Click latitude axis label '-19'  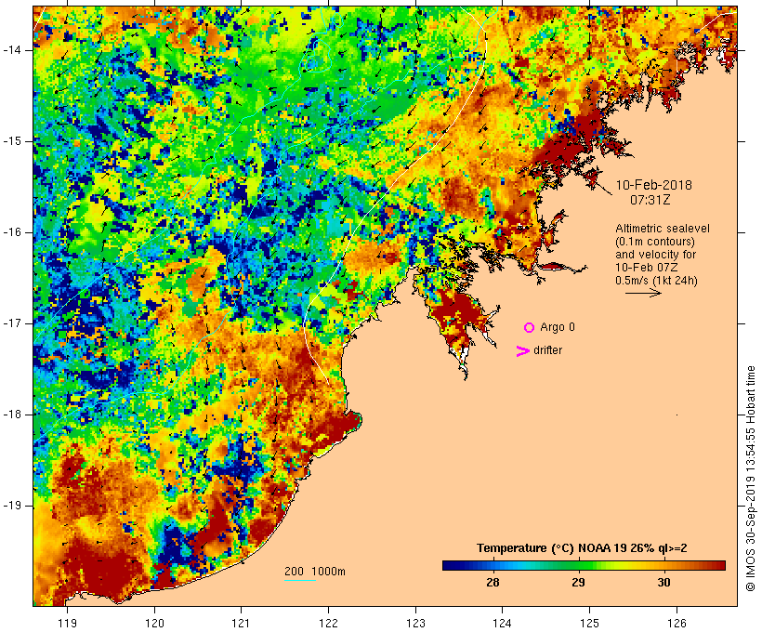[x=12, y=506]
